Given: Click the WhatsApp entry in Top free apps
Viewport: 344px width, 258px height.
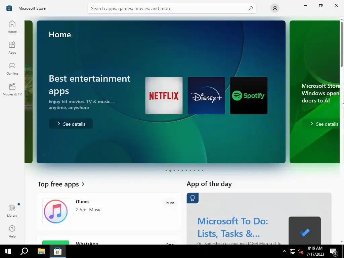Looking at the screenshot, I should pos(109,241).
